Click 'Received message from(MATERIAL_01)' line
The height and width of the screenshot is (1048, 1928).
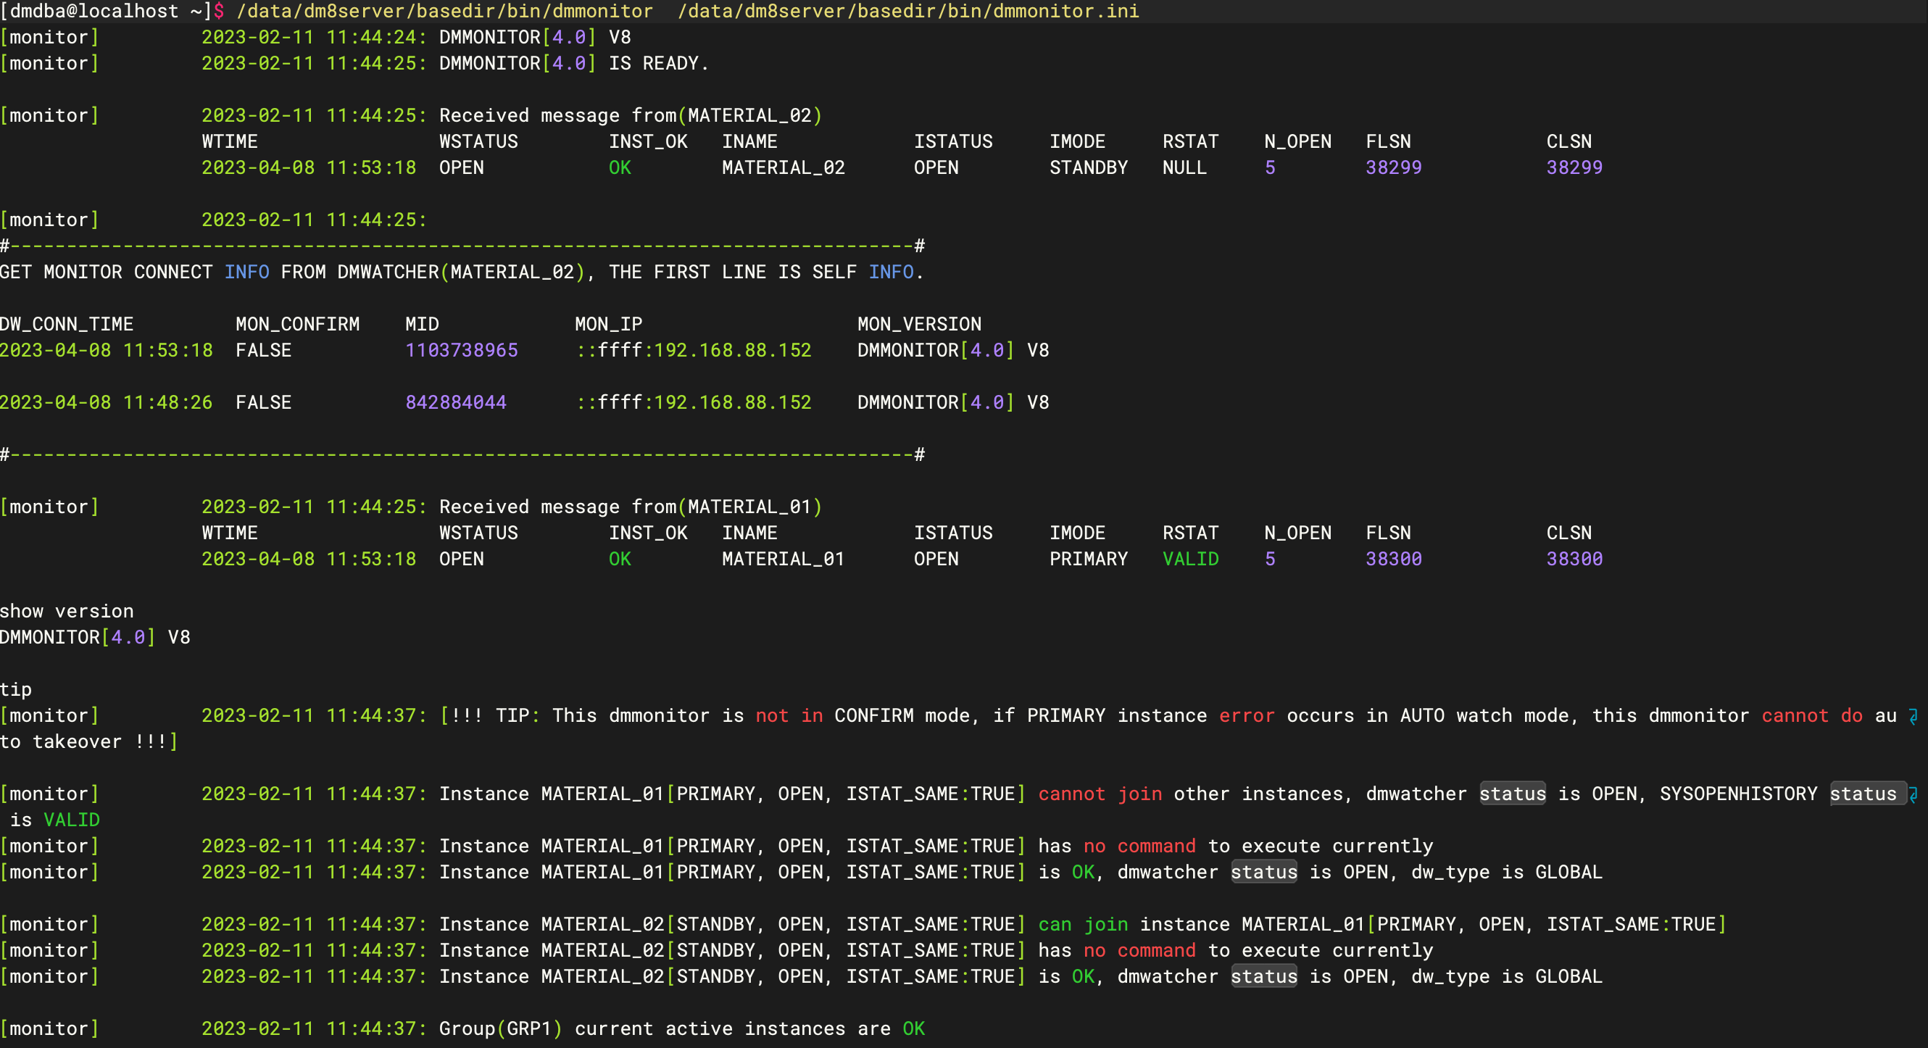point(631,507)
